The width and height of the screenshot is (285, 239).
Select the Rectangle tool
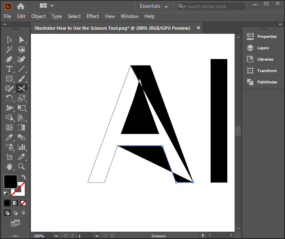[x=9, y=79]
